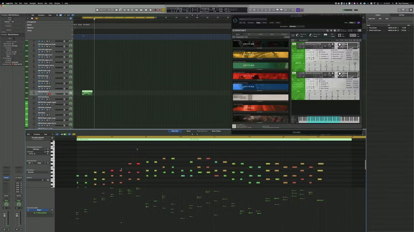Click the Compare button in plugin header
The height and width of the screenshot is (232, 414).
(x=251, y=23)
